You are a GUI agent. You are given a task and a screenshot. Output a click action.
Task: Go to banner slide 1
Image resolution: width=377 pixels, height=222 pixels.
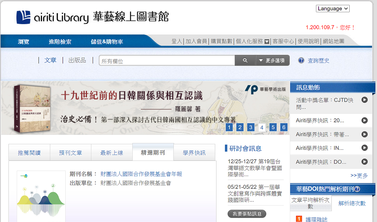[229, 127]
